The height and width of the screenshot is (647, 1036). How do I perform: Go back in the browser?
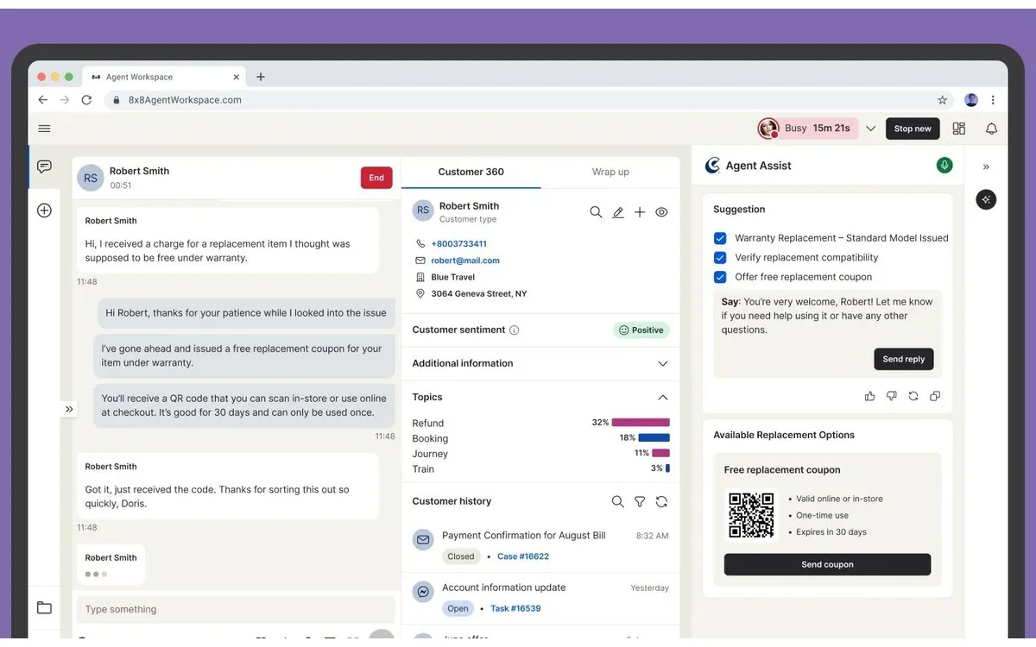click(x=43, y=100)
